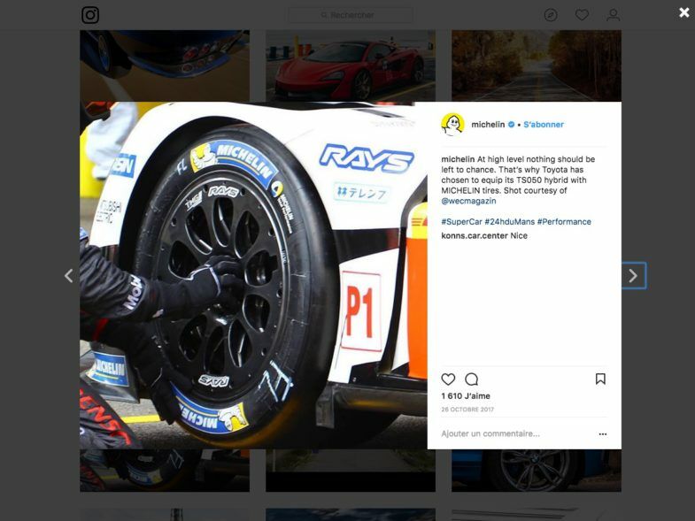The image size is (695, 521).
Task: Click the Instagram logo icon
Action: point(90,15)
